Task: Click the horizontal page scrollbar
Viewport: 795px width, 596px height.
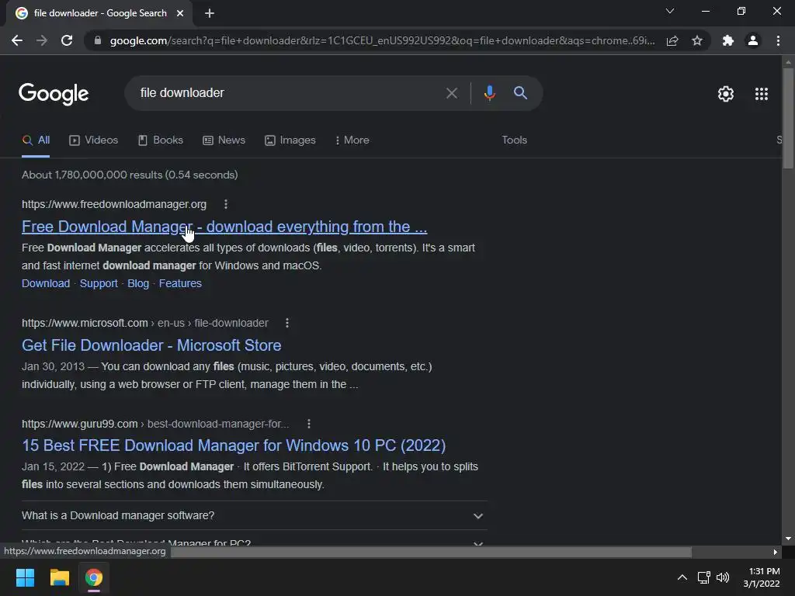Action: tap(431, 552)
